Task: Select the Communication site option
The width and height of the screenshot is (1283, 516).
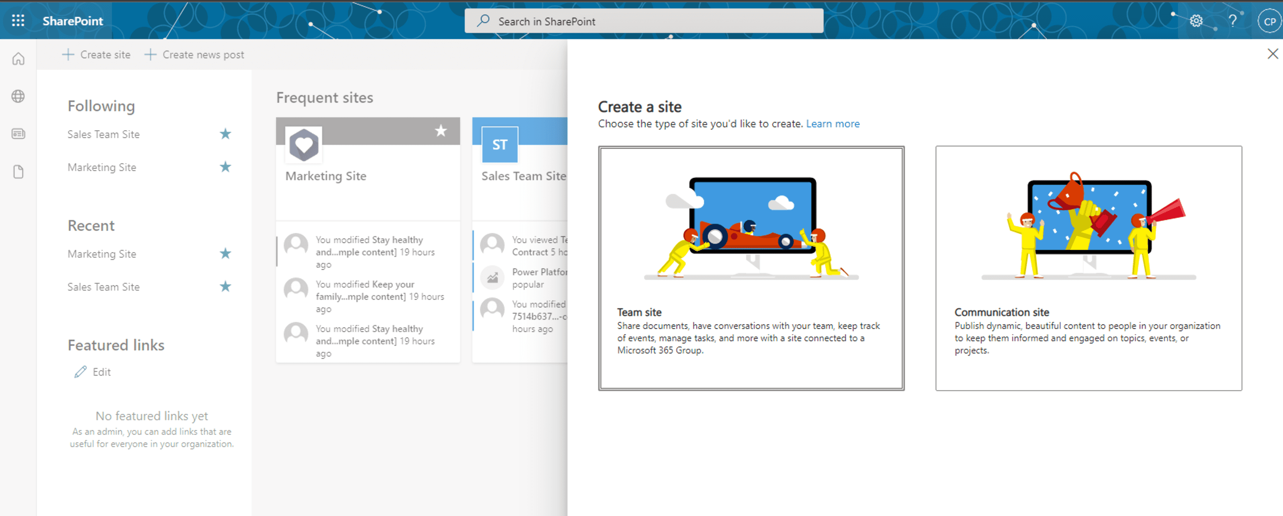Action: tap(1088, 269)
